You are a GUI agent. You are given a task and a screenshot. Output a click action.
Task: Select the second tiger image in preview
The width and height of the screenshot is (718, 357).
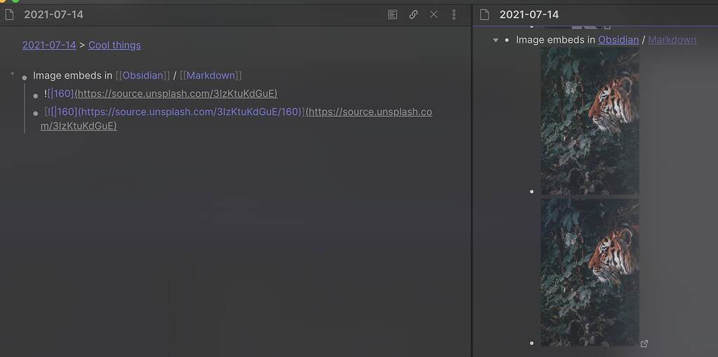click(590, 272)
